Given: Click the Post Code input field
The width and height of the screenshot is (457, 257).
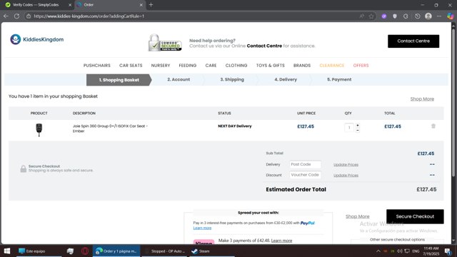Looking at the screenshot, I should 305,164.
